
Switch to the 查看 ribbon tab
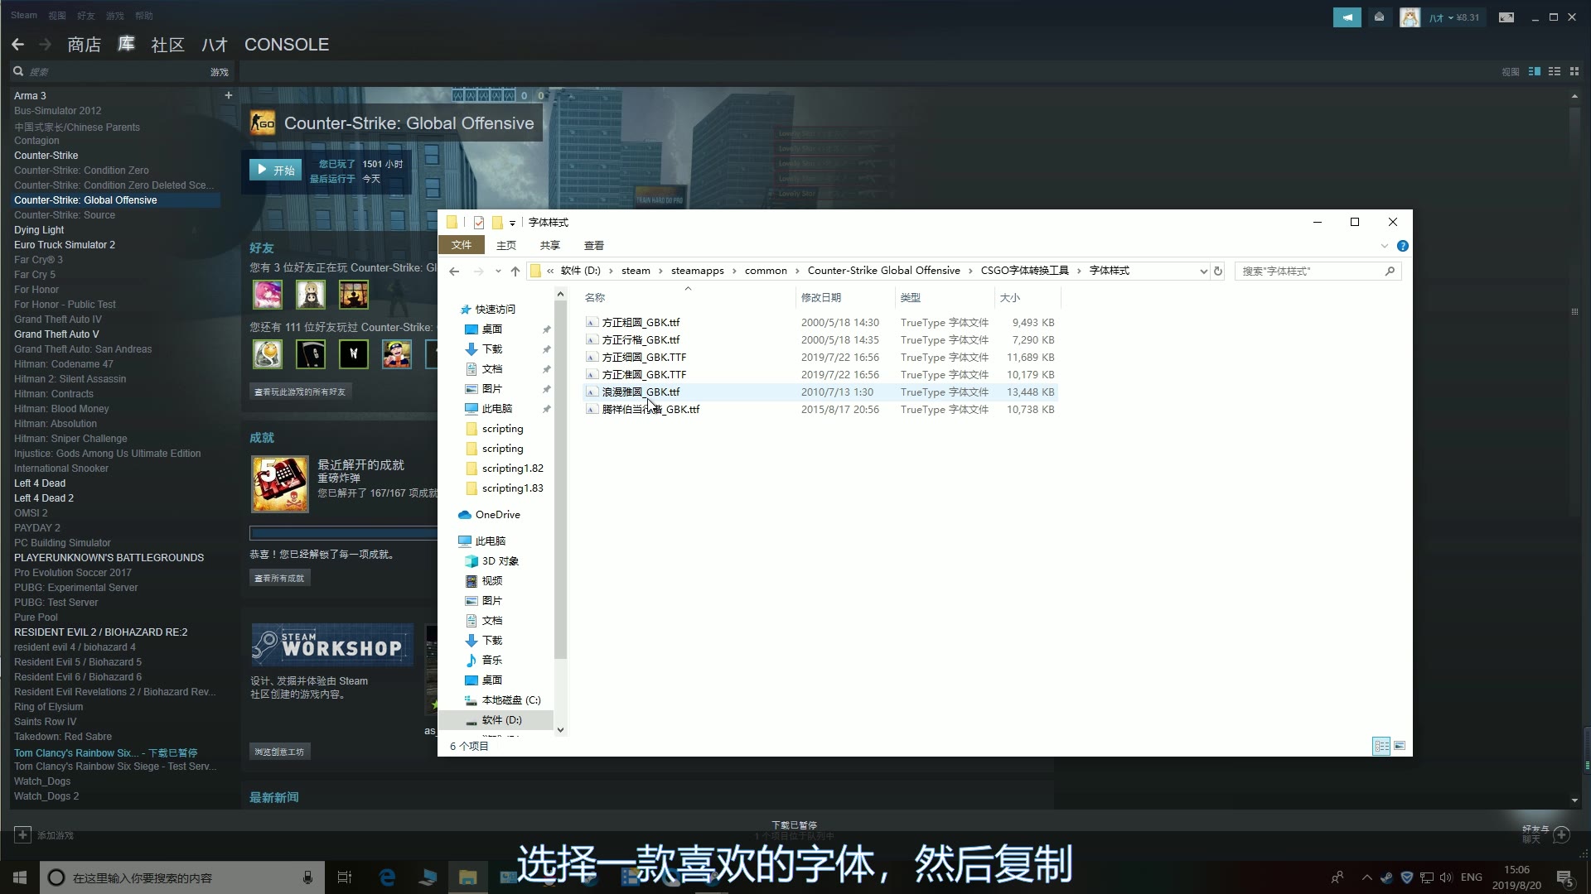tap(594, 245)
